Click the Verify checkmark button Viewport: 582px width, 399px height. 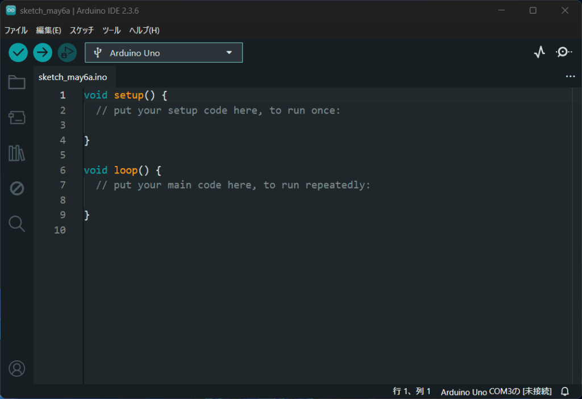[x=18, y=53]
